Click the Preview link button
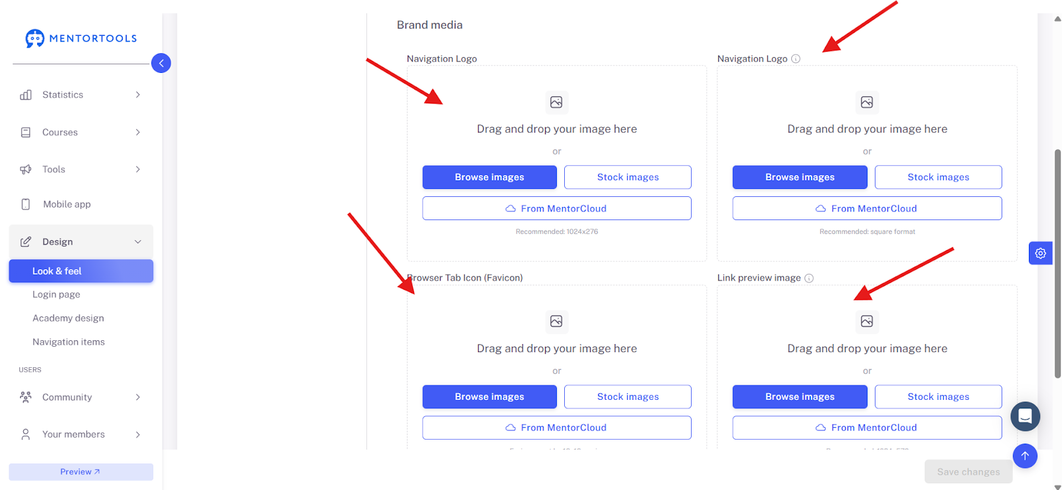The height and width of the screenshot is (490, 1062). tap(81, 472)
